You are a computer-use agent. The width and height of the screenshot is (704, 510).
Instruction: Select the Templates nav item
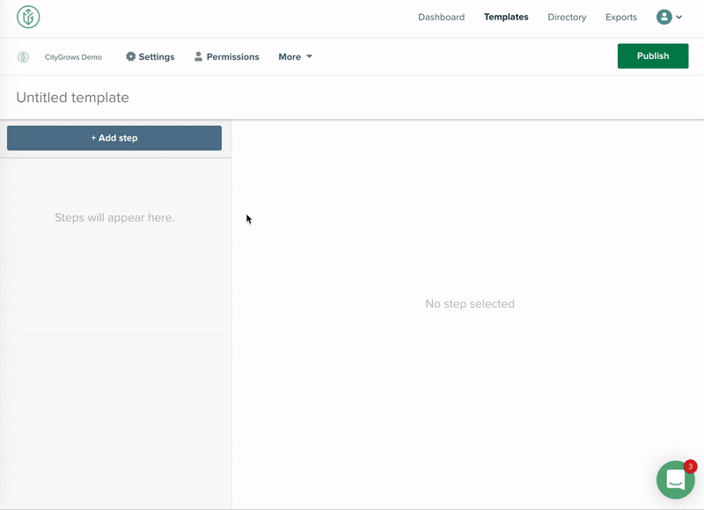(505, 17)
